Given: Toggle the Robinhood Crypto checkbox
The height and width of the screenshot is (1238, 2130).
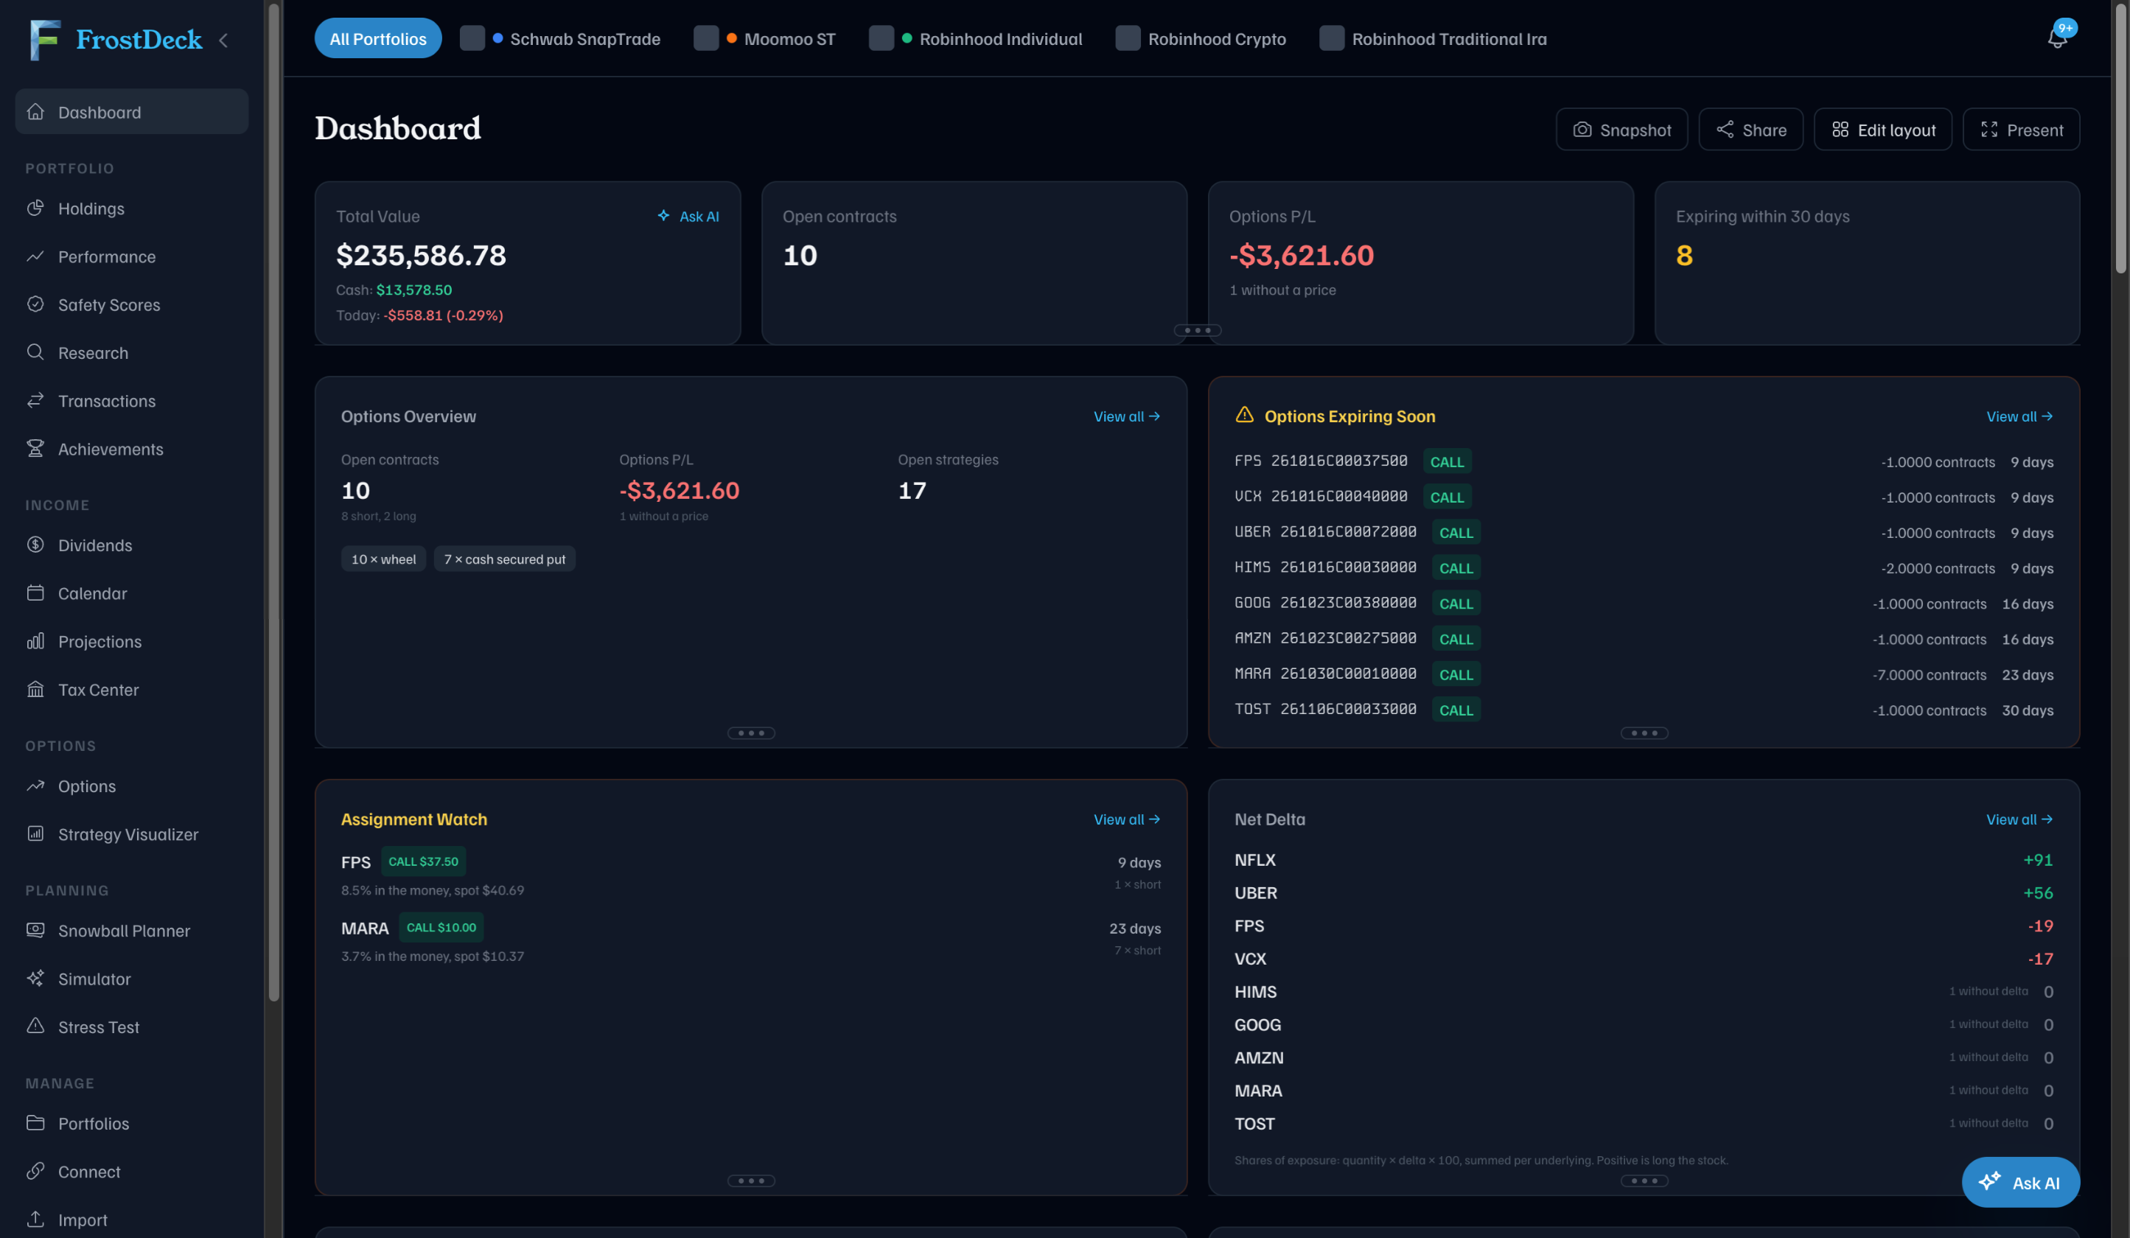Looking at the screenshot, I should pyautogui.click(x=1128, y=39).
